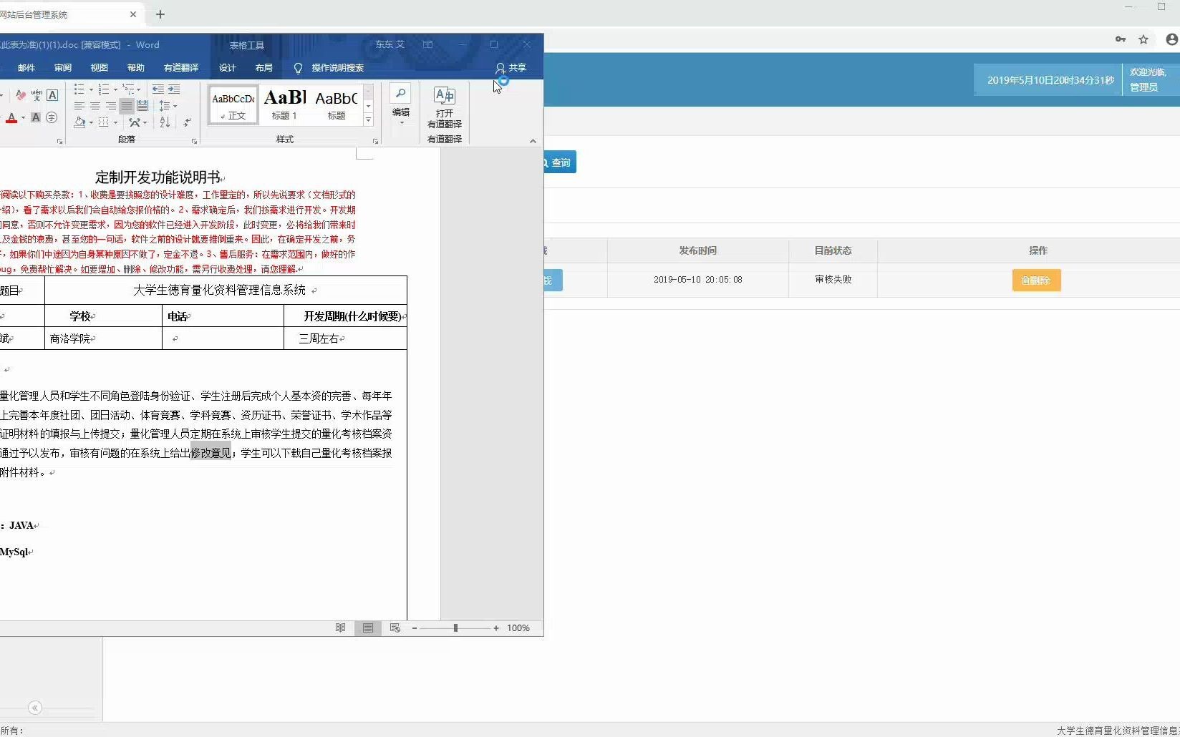This screenshot has width=1180, height=737.
Task: Apply bullet list formatting
Action: 79,89
